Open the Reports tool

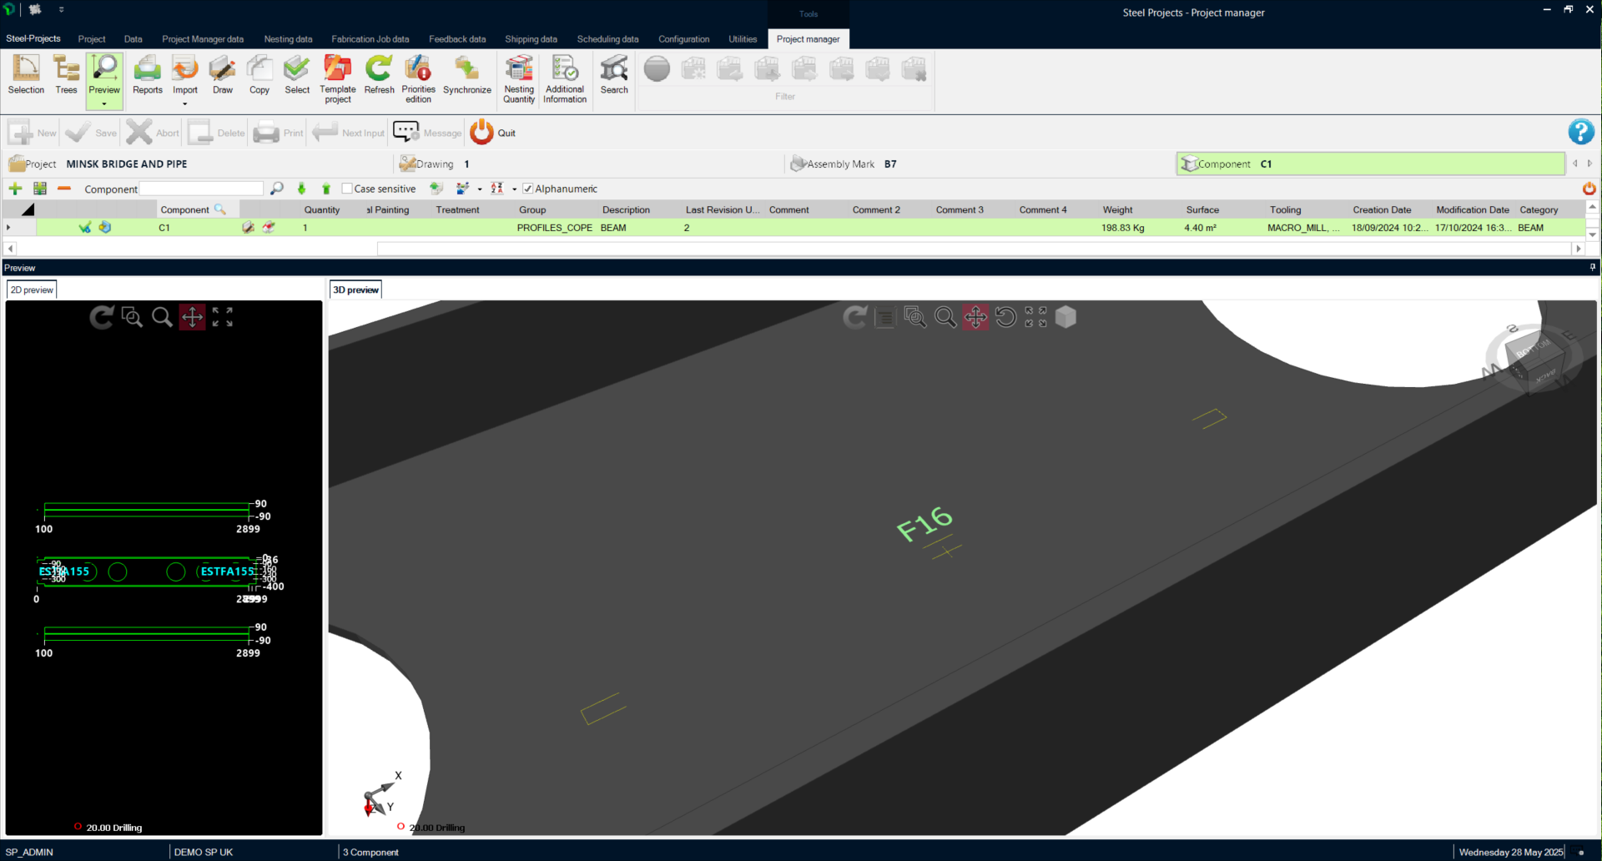point(147,75)
